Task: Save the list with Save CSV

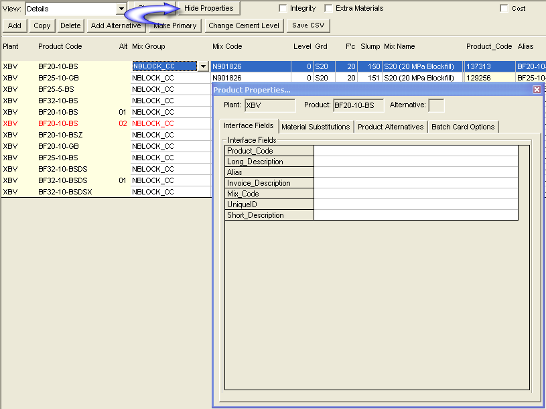Action: point(308,25)
